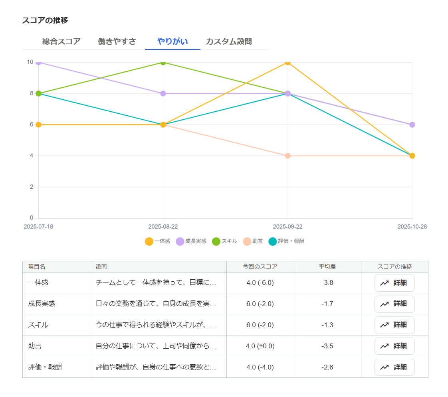Toggle the 評価・報酬 legend series
This screenshot has width=448, height=397.
(286, 241)
